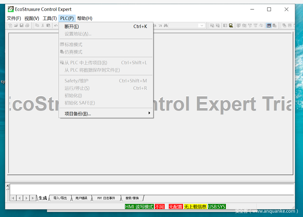Click the yellow computer Connect icon
This screenshot has height=217, width=303.
point(231,26)
